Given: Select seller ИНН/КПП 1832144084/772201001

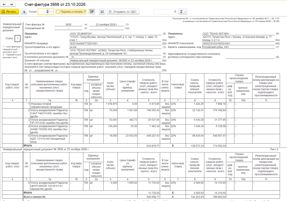Looking at the screenshot, I should click(115, 44).
